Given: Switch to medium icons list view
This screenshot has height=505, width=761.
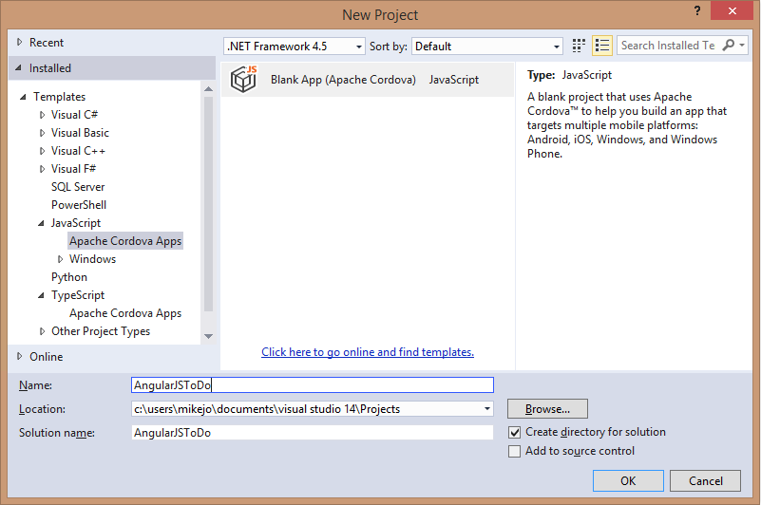Looking at the screenshot, I should 602,46.
